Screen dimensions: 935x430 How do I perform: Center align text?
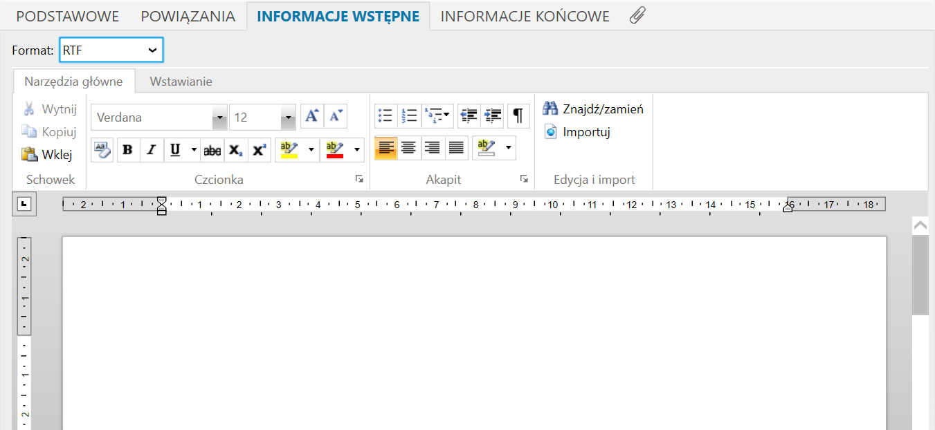pos(409,148)
